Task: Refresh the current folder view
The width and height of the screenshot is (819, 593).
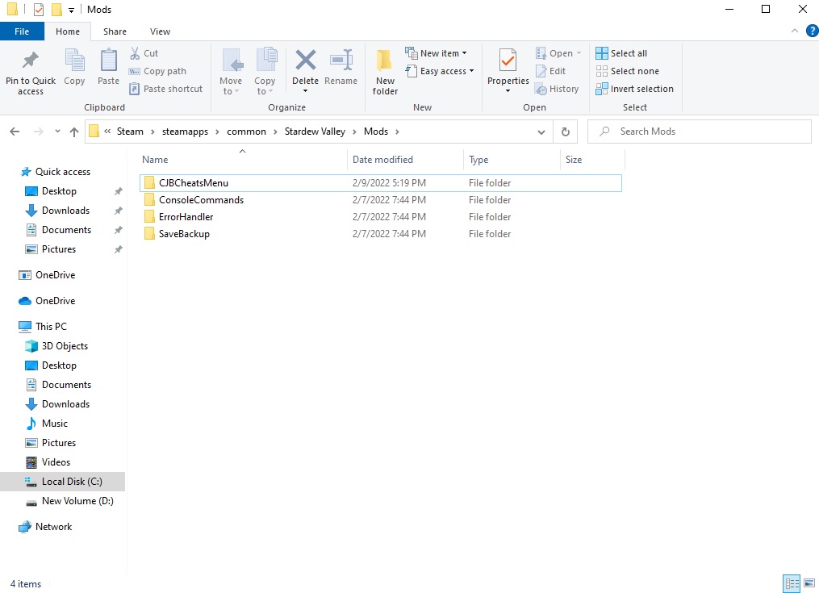Action: pos(566,132)
